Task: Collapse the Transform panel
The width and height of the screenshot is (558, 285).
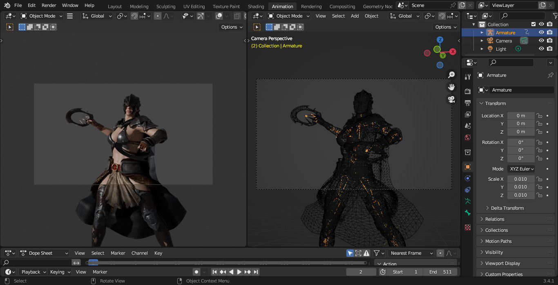Action: (482, 103)
